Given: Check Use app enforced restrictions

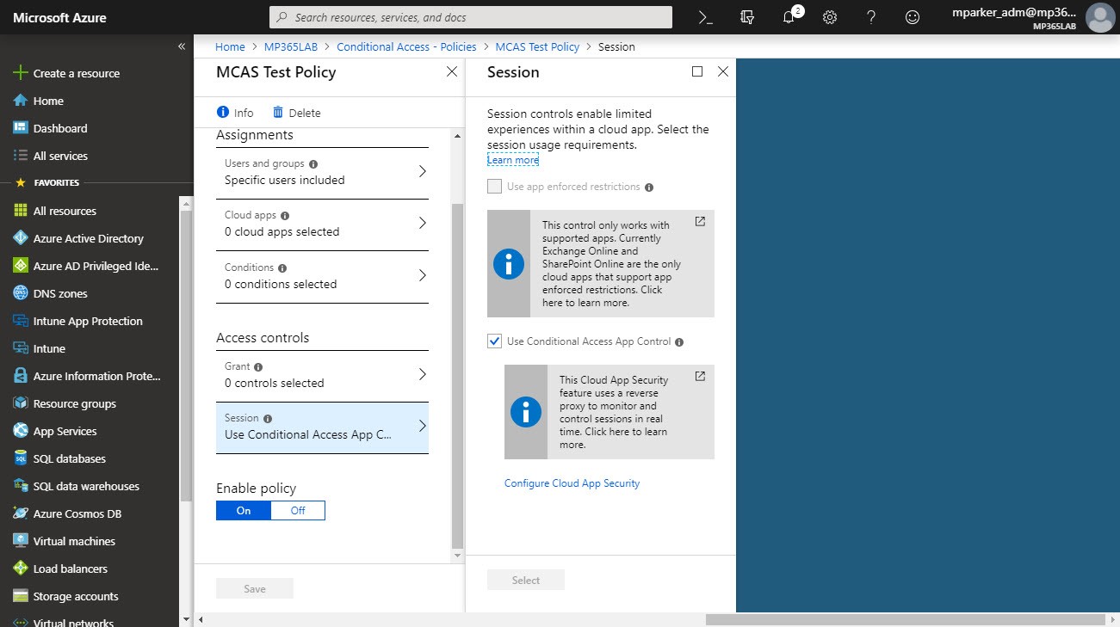Looking at the screenshot, I should (494, 187).
